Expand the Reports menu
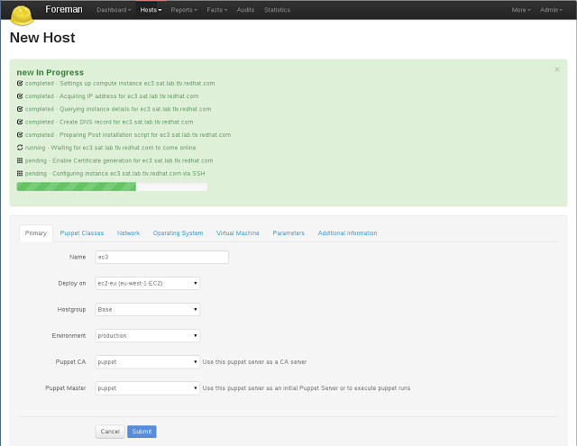 (x=184, y=10)
